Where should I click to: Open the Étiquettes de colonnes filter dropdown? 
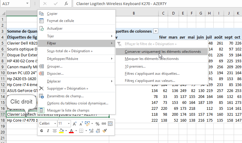156,31
